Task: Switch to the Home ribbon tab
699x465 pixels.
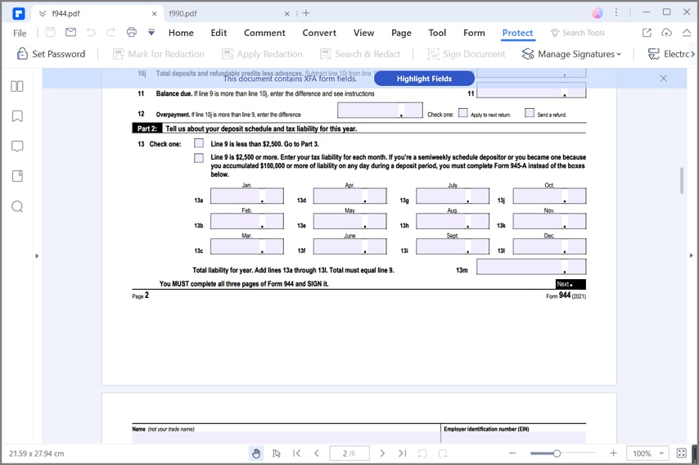Action: coord(181,33)
